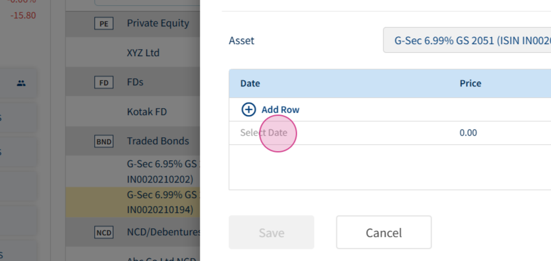Viewport: 551px width, 261px height.
Task: Select G-Sec 6.95% GS bond row
Action: pyautogui.click(x=133, y=171)
